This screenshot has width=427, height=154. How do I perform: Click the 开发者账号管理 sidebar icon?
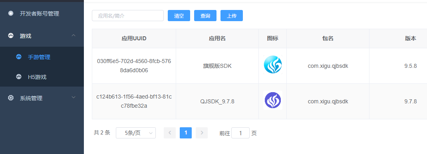11,13
